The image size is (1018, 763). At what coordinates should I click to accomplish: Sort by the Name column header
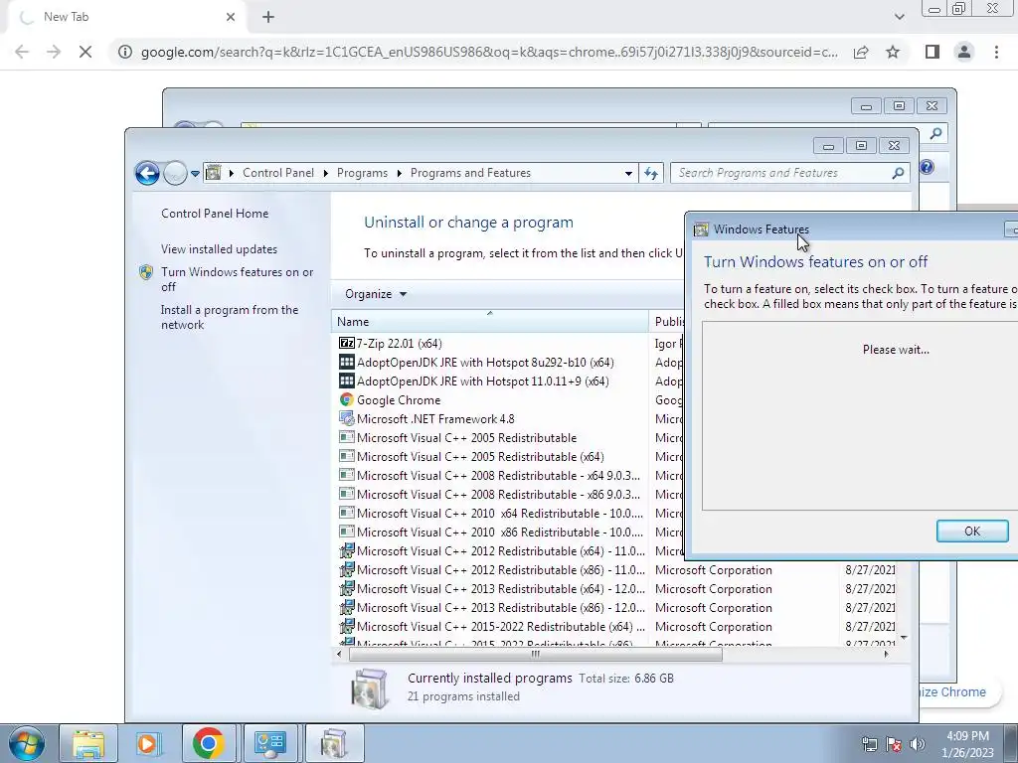pos(489,322)
